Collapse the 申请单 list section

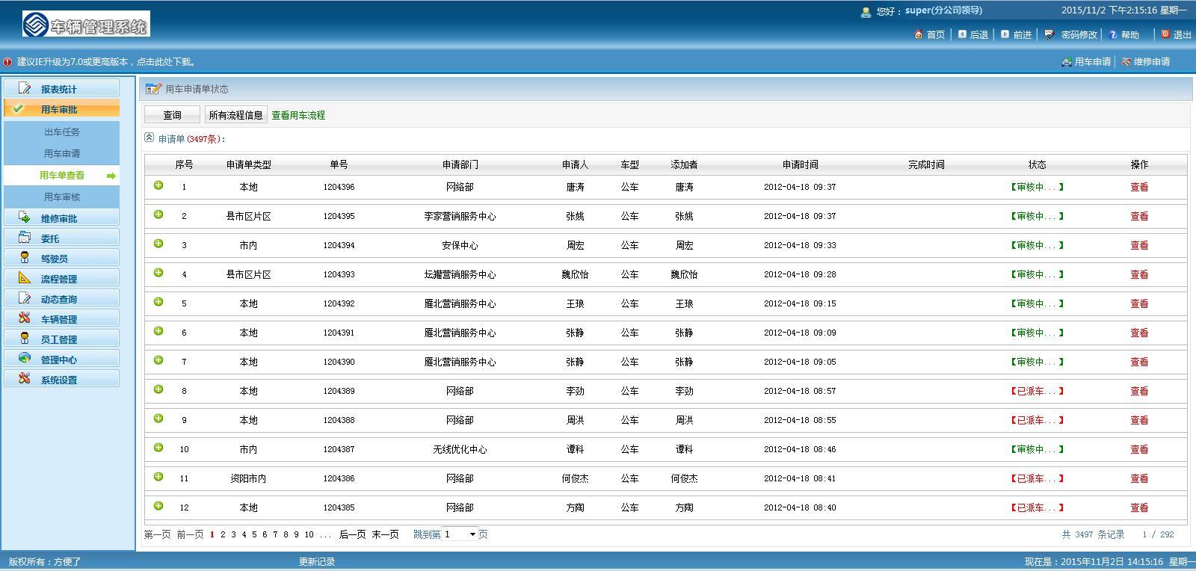click(149, 138)
